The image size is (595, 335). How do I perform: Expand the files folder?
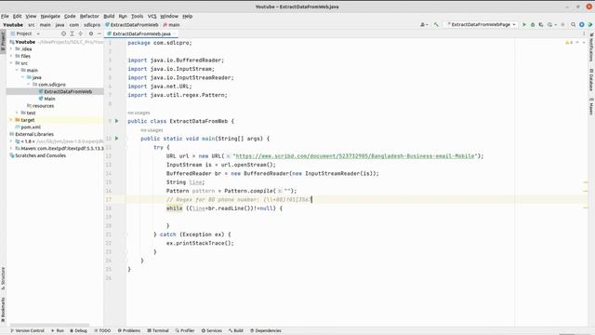pos(11,56)
